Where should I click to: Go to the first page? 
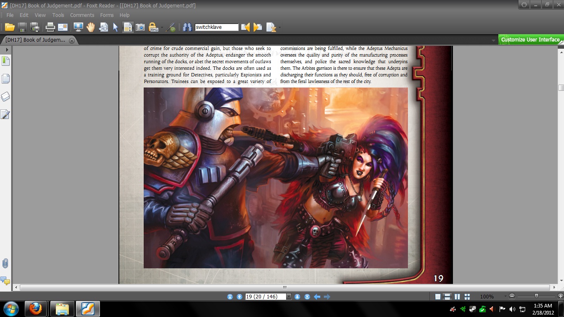click(x=230, y=296)
